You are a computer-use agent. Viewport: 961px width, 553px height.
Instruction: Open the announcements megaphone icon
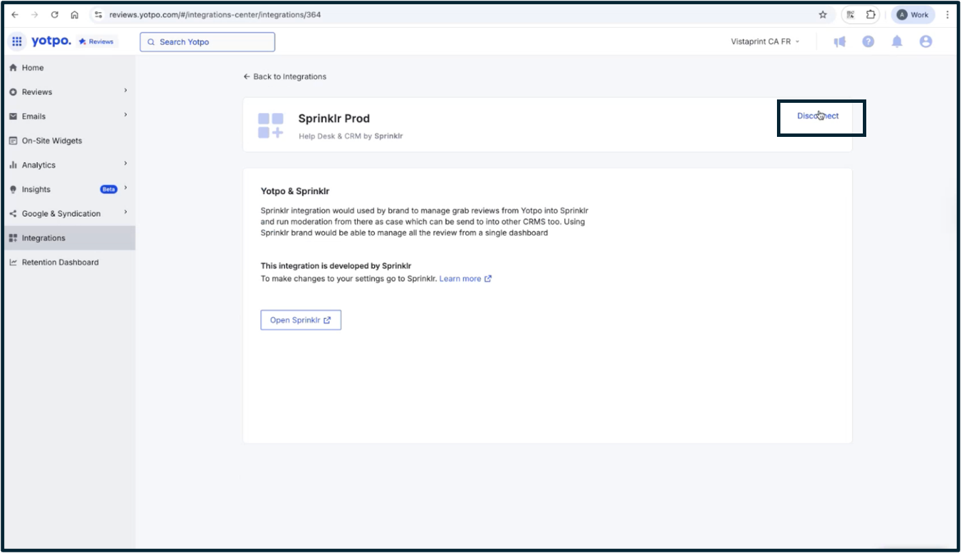[840, 42]
